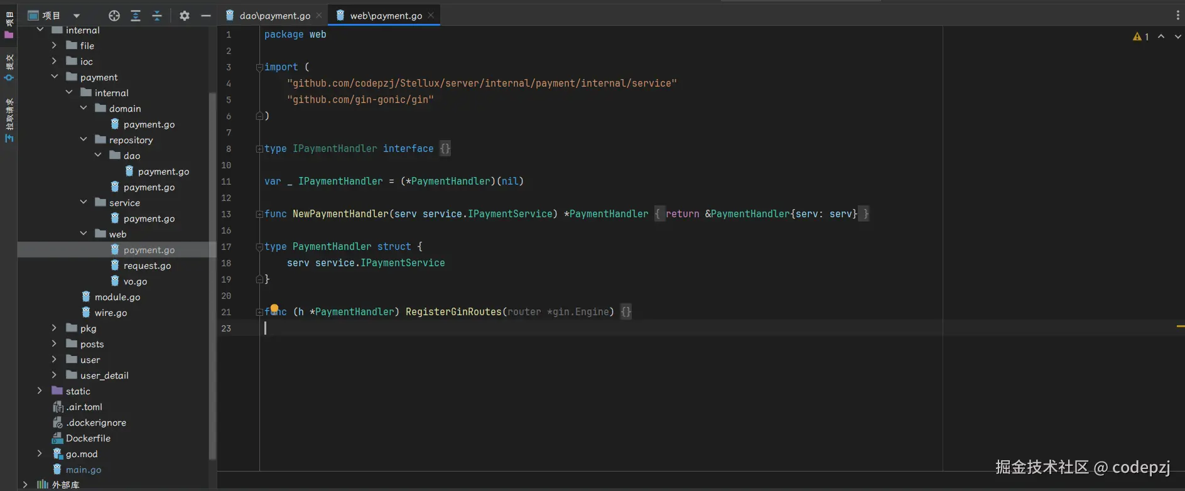The height and width of the screenshot is (491, 1185).
Task: Select the Dockerfile in the tree
Action: point(88,438)
